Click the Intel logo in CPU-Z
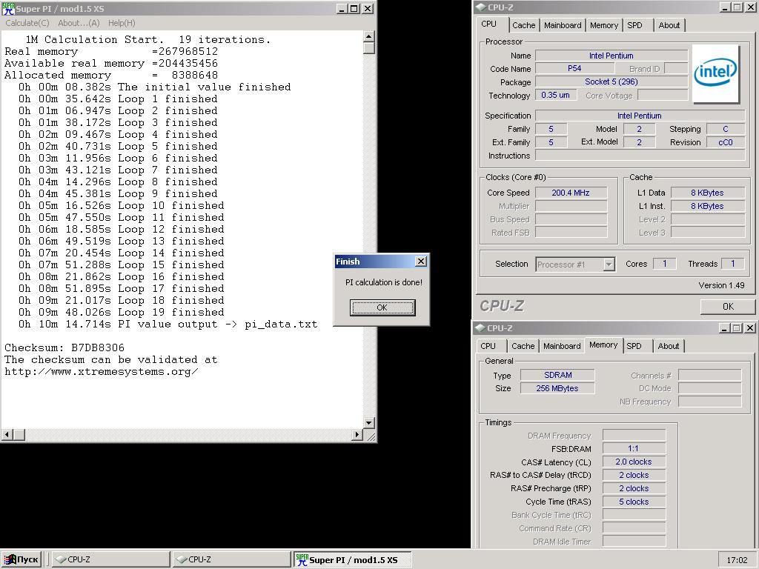The width and height of the screenshot is (759, 569). click(x=715, y=73)
